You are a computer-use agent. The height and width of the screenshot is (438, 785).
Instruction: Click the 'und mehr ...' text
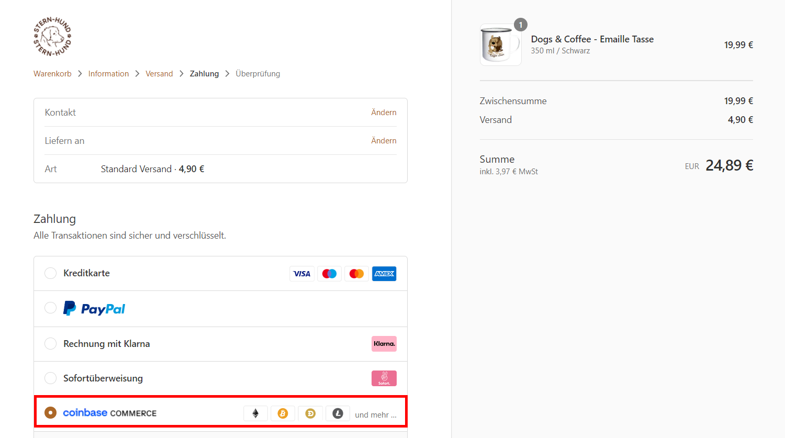pos(376,414)
